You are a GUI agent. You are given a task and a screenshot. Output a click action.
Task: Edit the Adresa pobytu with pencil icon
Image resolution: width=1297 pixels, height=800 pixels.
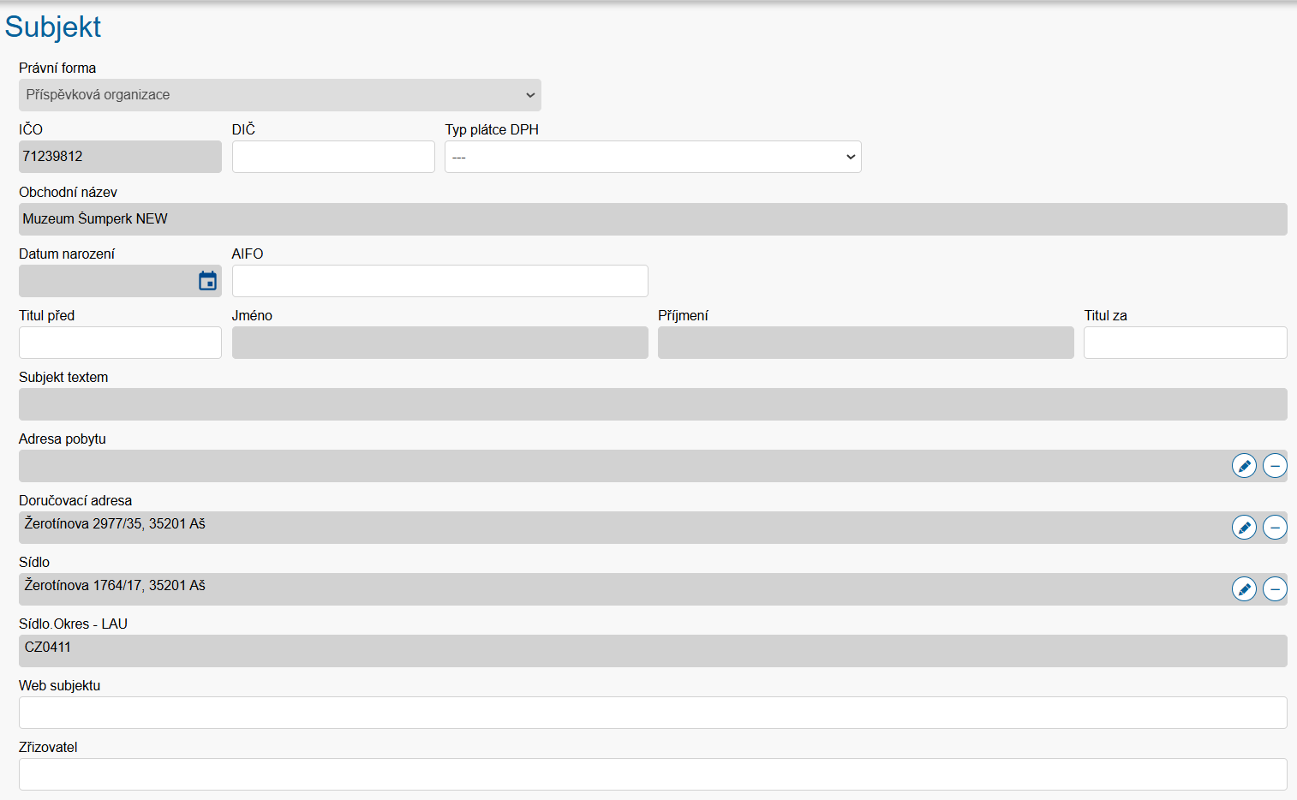point(1244,466)
